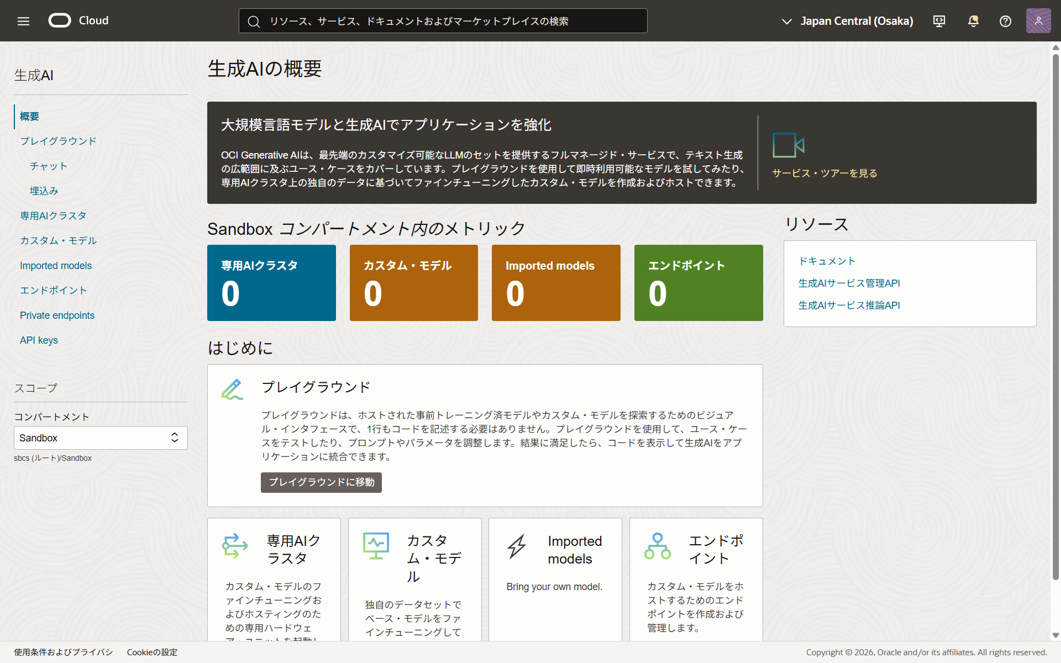
Task: Click the top search input field
Action: [x=442, y=21]
